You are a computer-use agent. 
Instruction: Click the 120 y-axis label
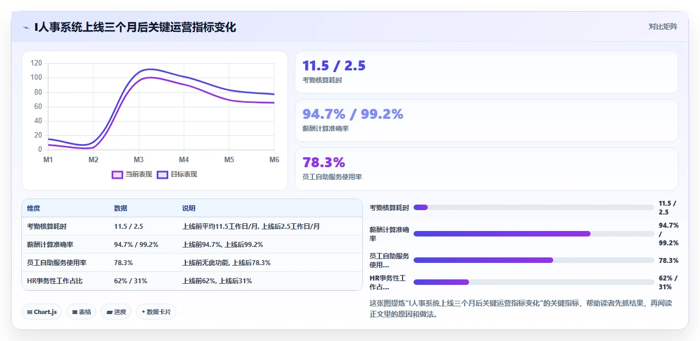(x=36, y=63)
